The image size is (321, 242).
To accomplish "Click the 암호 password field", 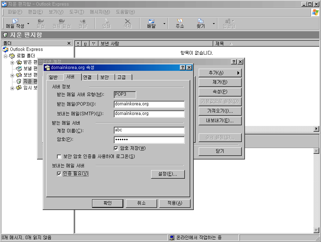I will pos(149,140).
